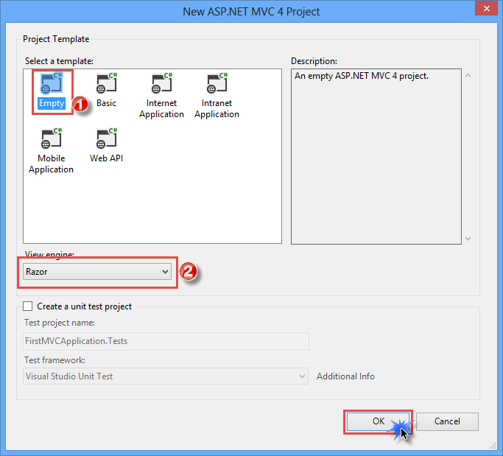Open the Additional Info link
Viewport: 503px width, 456px height.
pos(345,376)
